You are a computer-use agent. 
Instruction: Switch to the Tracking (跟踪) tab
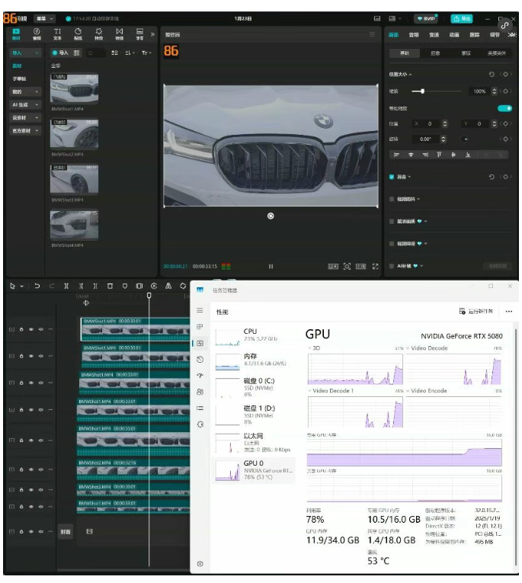[x=475, y=35]
